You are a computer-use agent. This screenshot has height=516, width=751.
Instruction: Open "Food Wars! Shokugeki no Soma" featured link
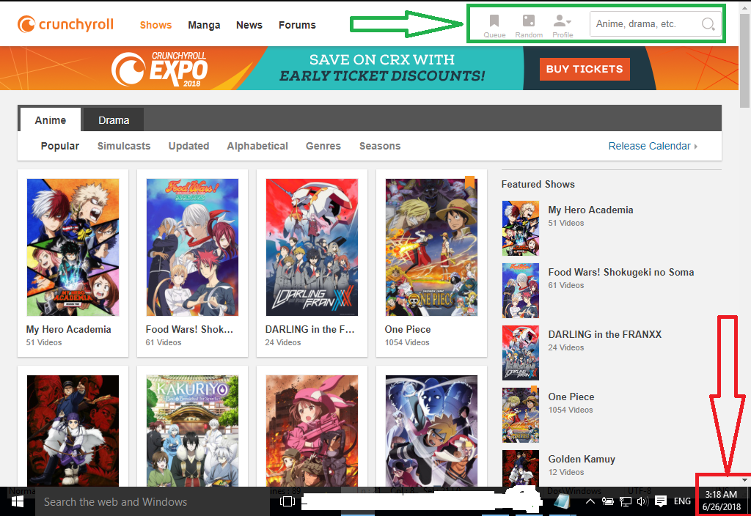(620, 272)
